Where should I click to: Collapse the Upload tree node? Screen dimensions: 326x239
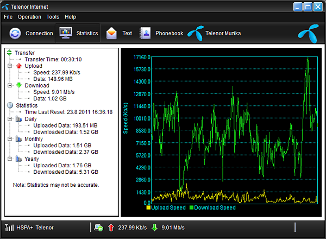click(10, 66)
